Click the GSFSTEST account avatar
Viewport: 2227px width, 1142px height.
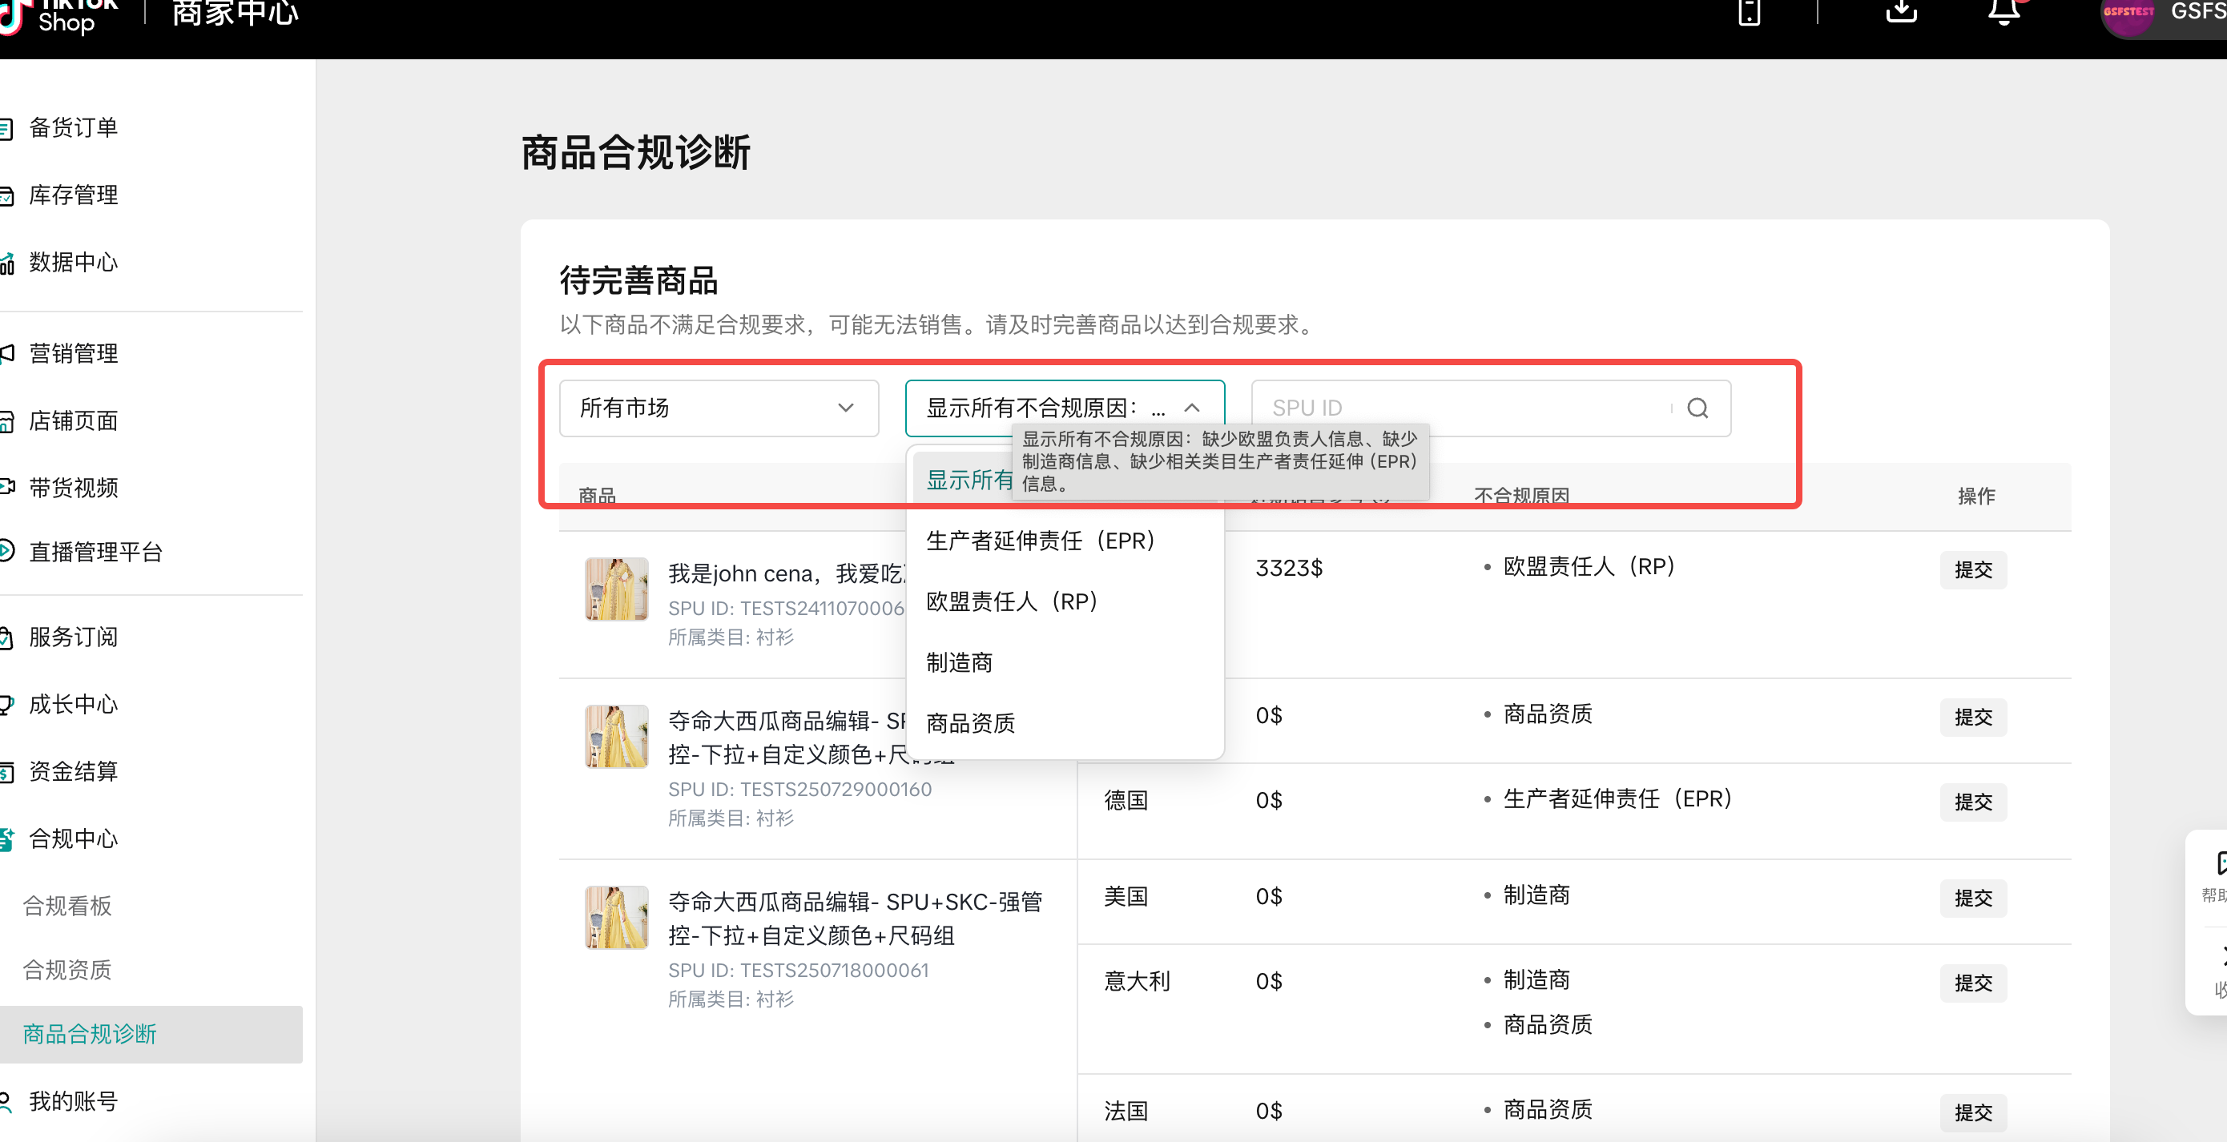2128,14
